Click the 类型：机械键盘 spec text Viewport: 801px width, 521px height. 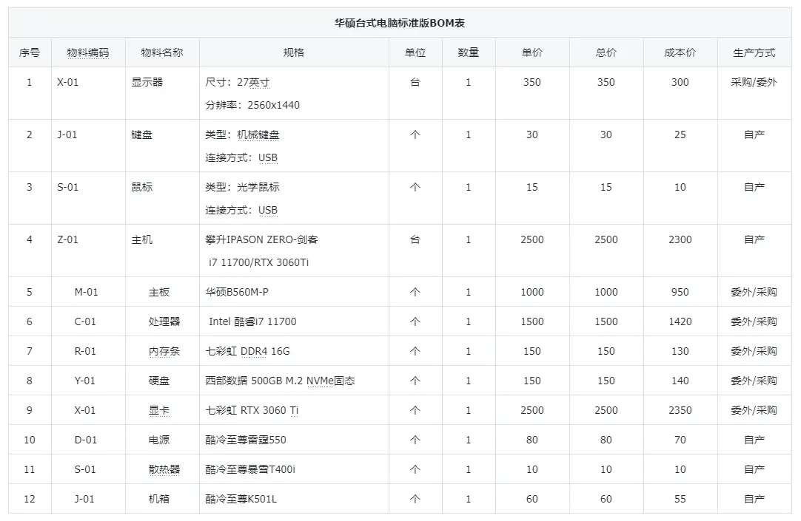point(243,134)
